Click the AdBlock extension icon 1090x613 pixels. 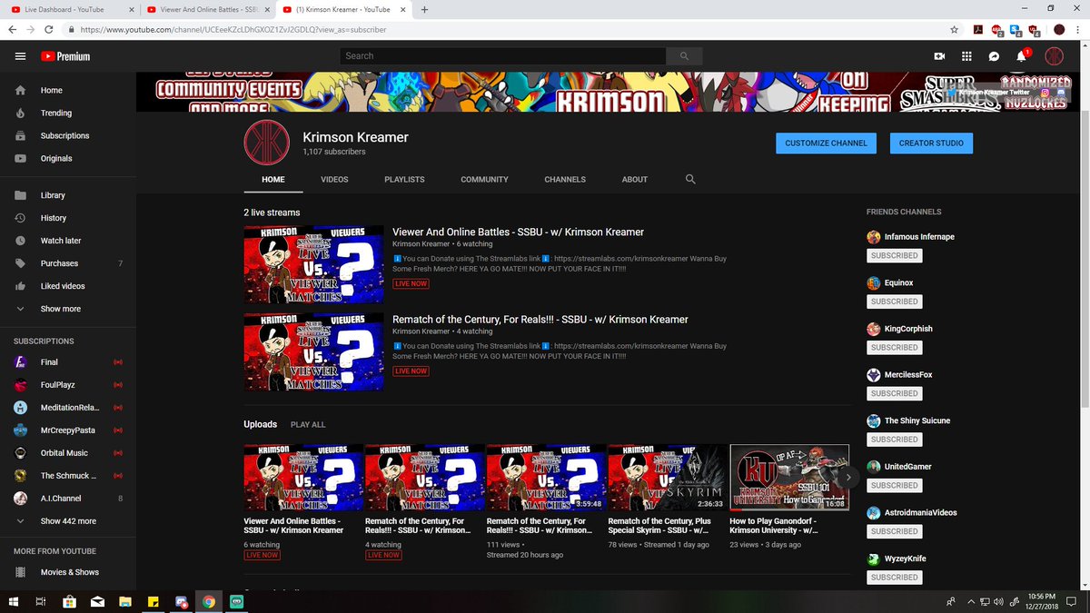point(997,30)
